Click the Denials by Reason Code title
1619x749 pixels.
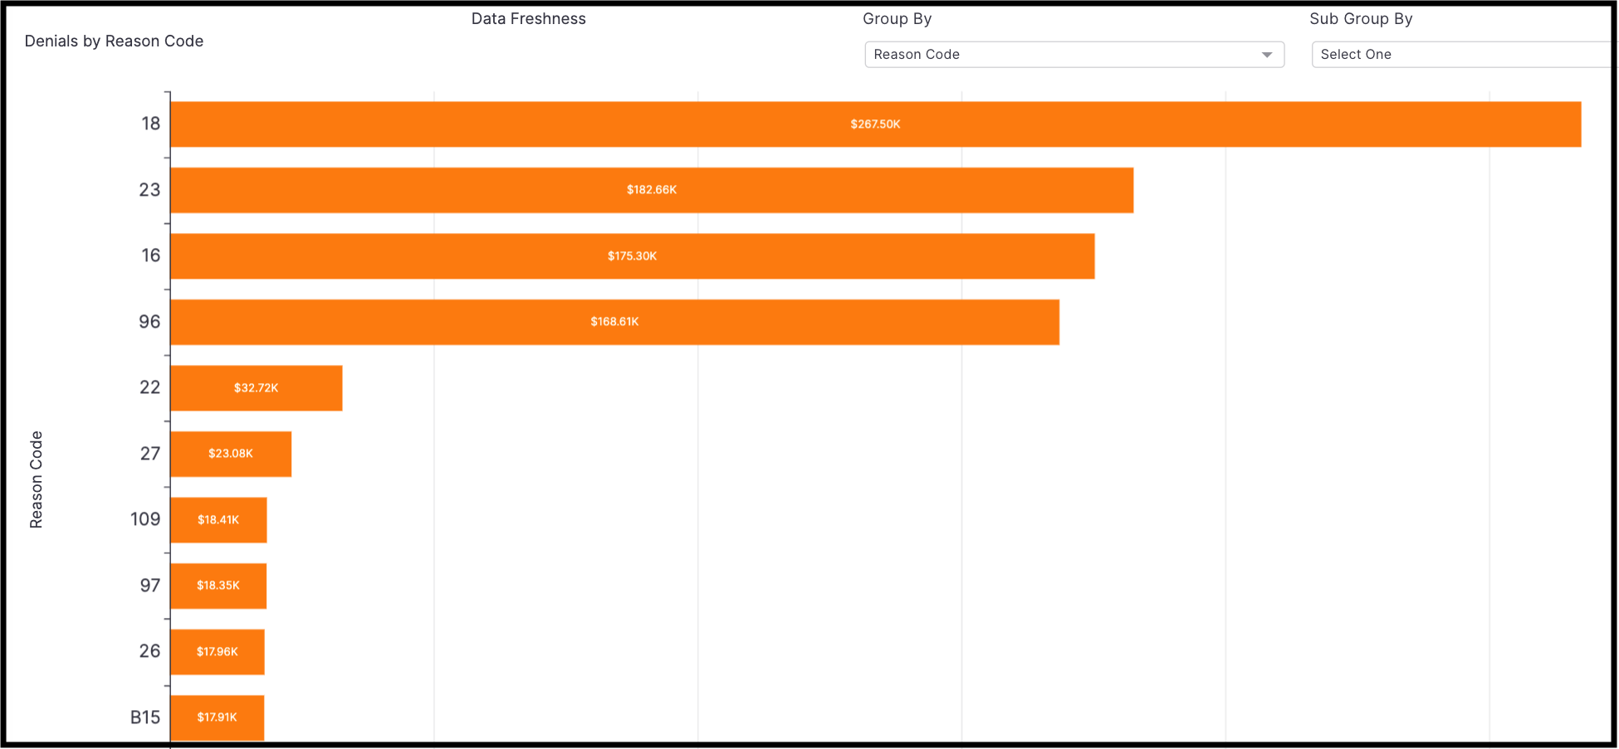point(114,41)
